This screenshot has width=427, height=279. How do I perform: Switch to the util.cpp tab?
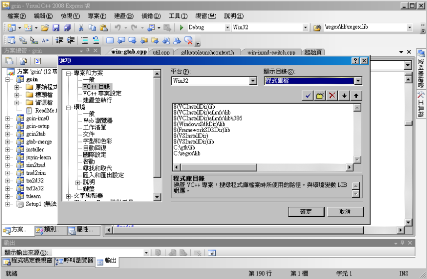click(x=161, y=52)
